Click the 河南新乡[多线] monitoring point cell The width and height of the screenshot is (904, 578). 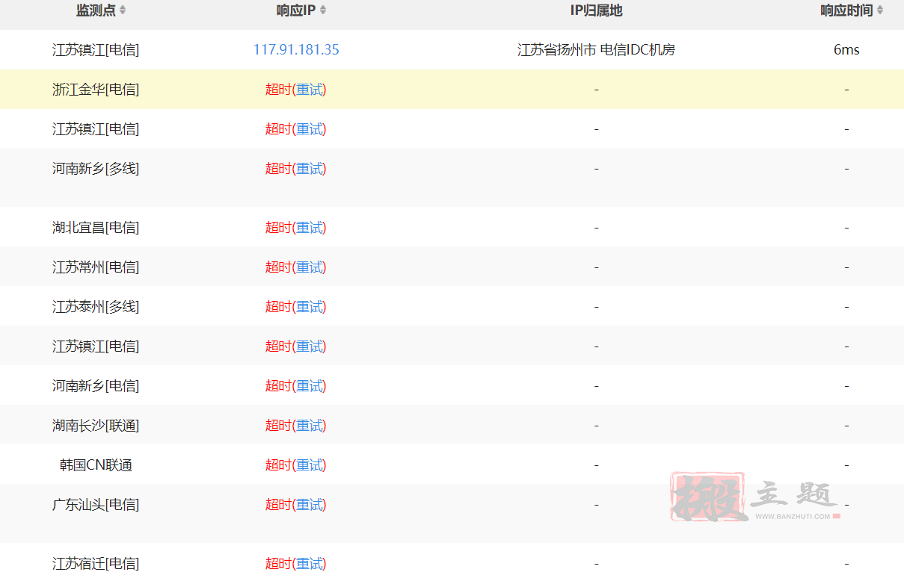96,169
